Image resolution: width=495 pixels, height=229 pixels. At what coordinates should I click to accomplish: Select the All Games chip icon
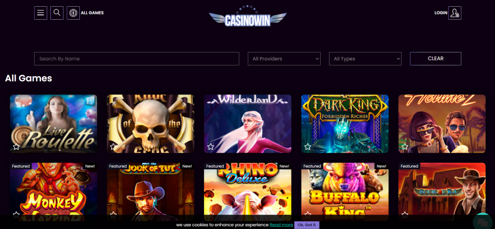pos(73,13)
